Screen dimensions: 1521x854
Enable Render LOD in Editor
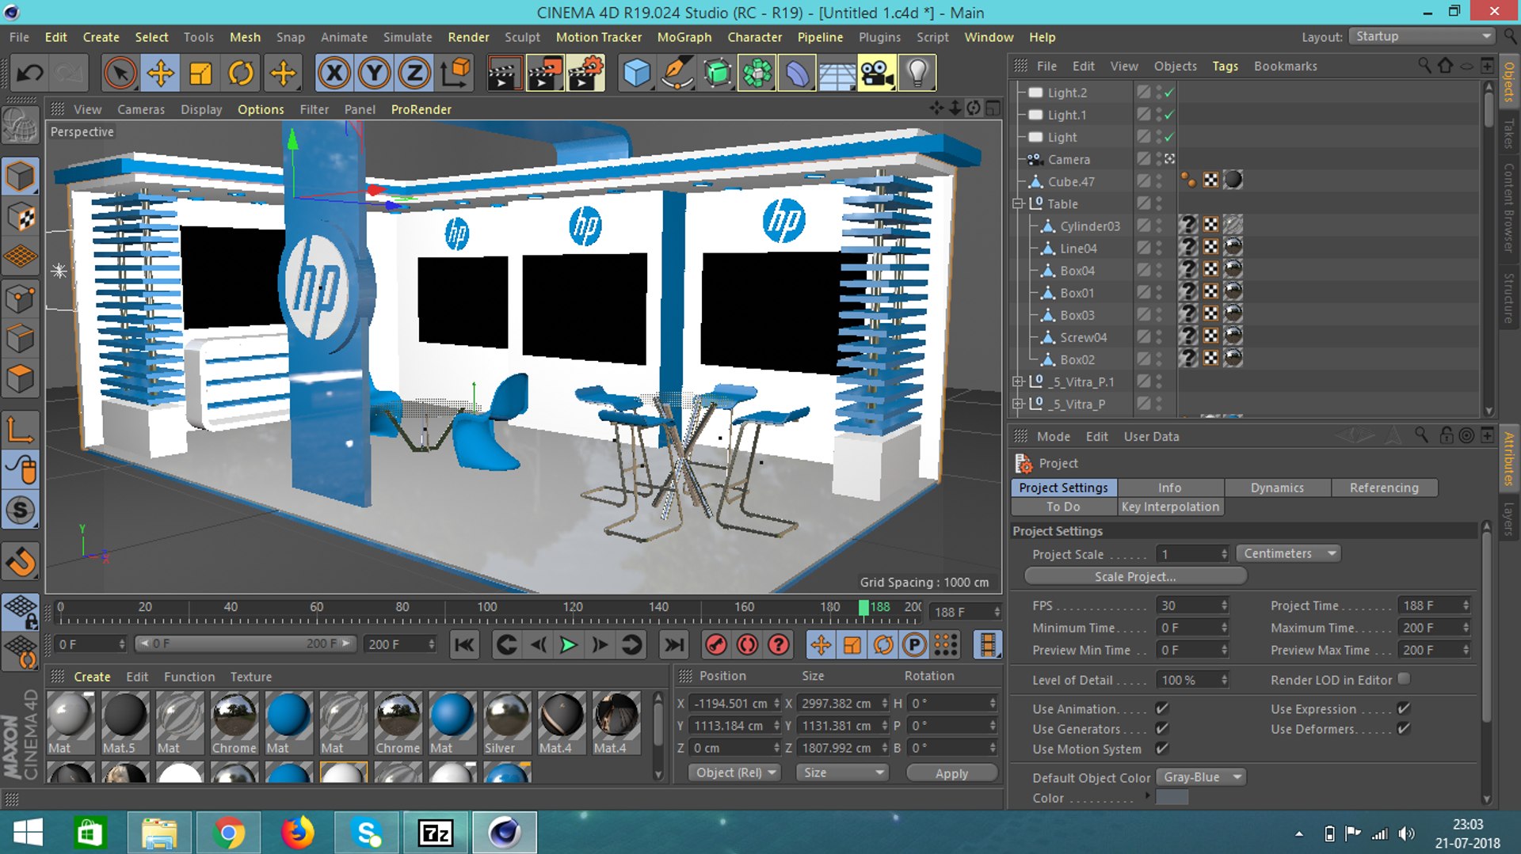1404,679
